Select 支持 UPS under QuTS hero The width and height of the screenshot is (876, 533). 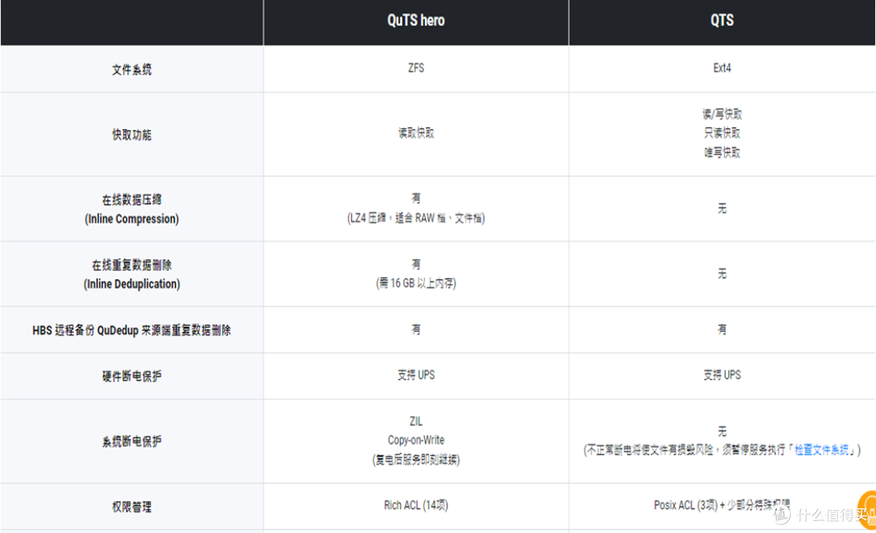(415, 375)
